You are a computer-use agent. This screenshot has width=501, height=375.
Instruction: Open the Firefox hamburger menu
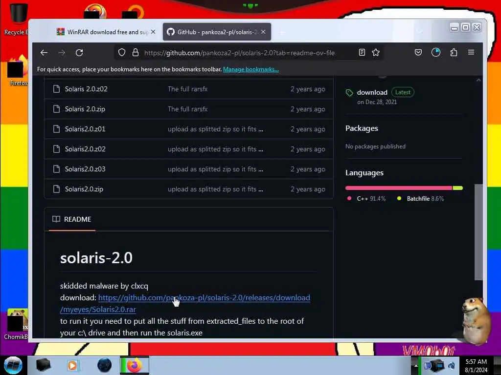(471, 52)
